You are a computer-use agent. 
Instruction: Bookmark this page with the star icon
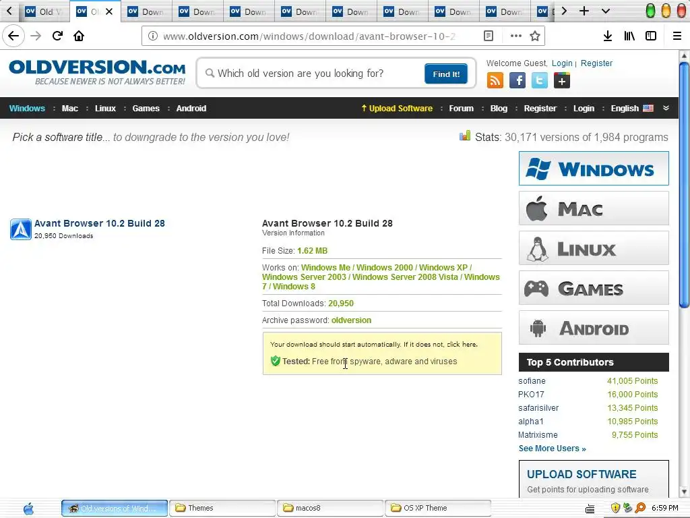point(534,36)
